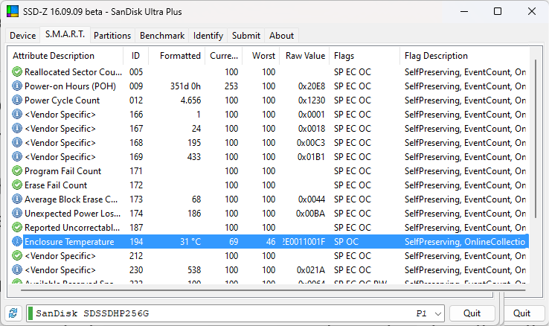The height and width of the screenshot is (326, 549).
Task: Go to the Device tab
Action: click(22, 36)
